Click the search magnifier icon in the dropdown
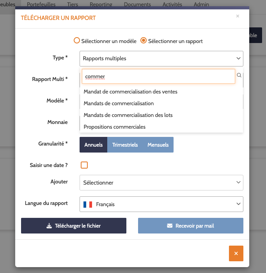266x273 pixels. tap(239, 75)
